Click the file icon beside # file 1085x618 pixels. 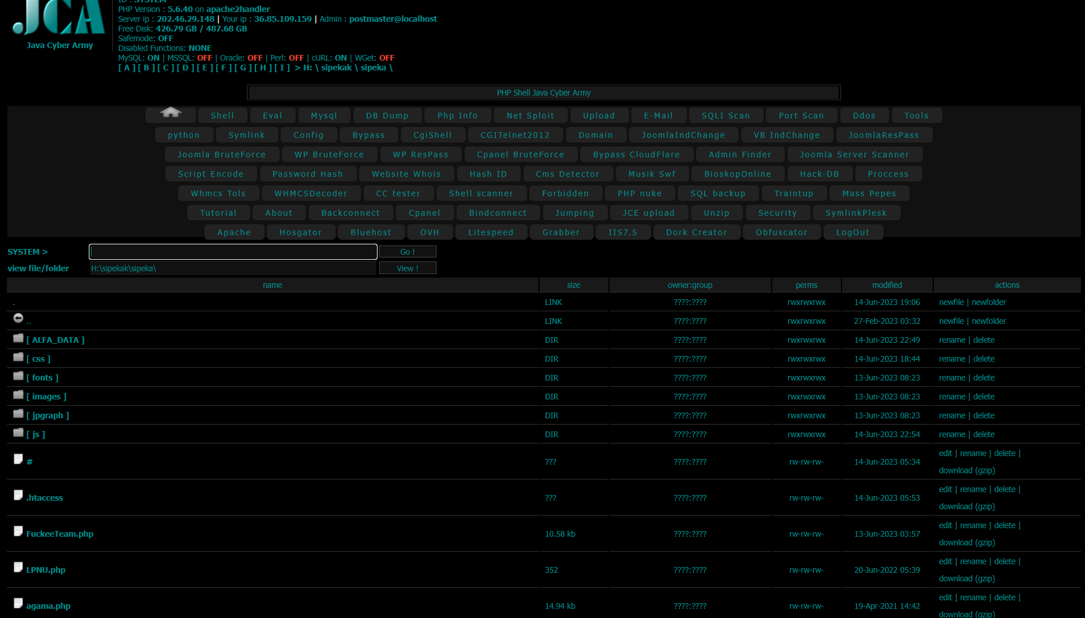(x=18, y=459)
